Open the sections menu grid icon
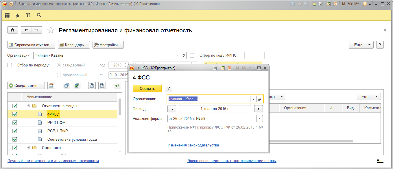The width and height of the screenshot is (393, 169). pyautogui.click(x=7, y=15)
